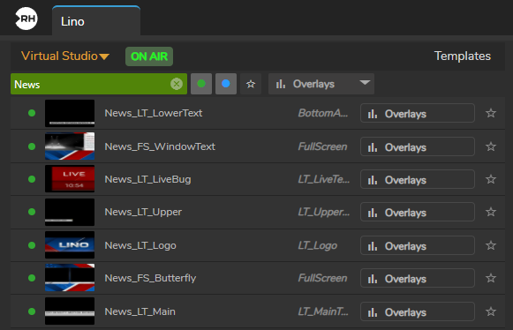Viewport: 513px width, 330px height.
Task: Click the LT_Upper... type label
Action: [x=323, y=213]
